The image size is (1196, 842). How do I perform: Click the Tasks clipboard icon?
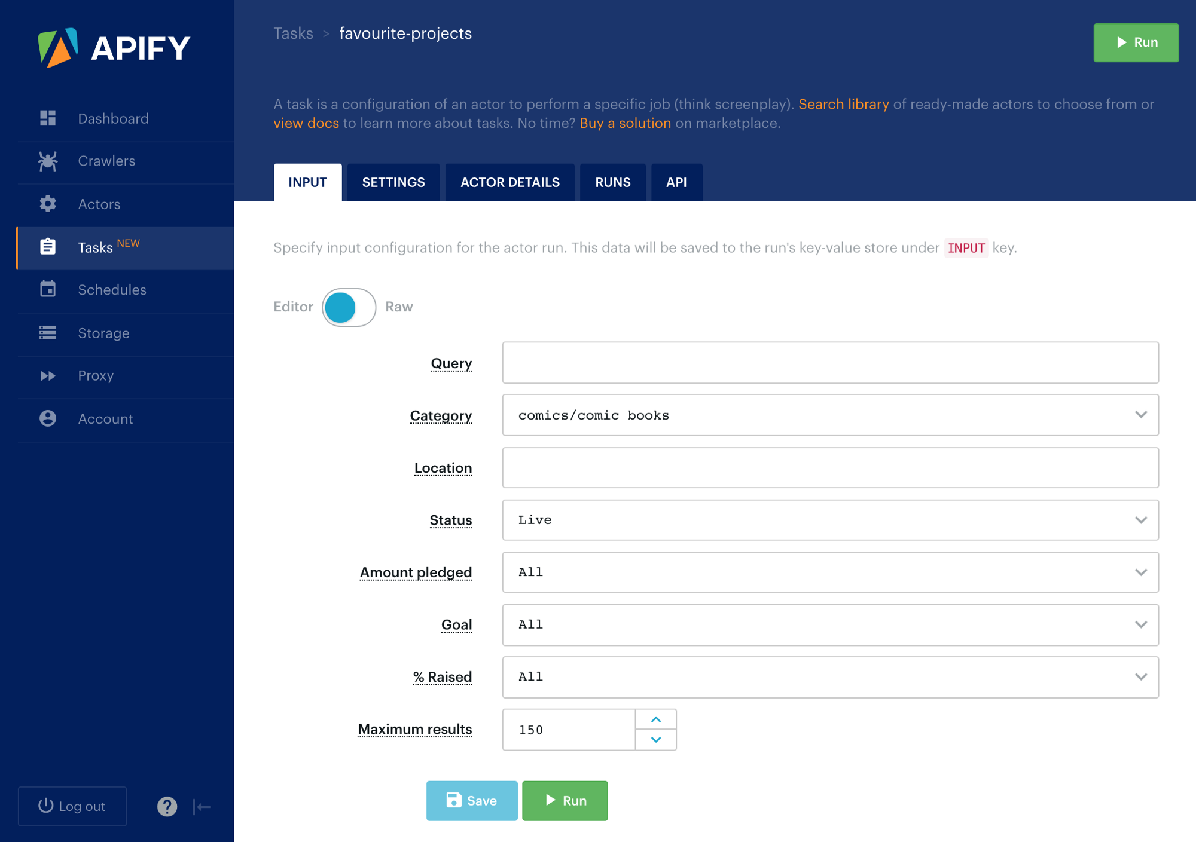click(x=48, y=247)
